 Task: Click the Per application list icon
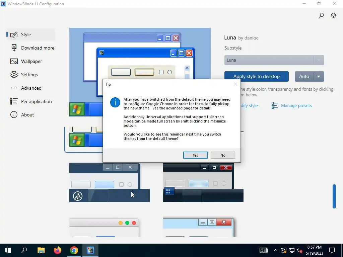(x=14, y=101)
